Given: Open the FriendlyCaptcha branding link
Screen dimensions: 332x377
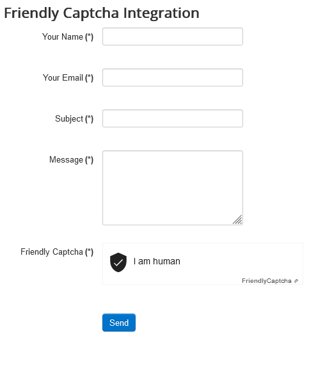Looking at the screenshot, I should (x=266, y=281).
